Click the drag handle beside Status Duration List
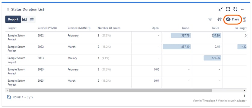Screen dimensions: 252x108 point(8,10)
